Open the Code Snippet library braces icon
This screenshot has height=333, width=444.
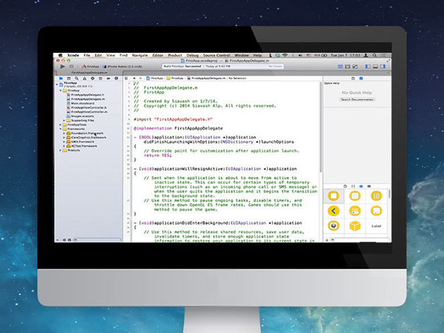pos(353,187)
